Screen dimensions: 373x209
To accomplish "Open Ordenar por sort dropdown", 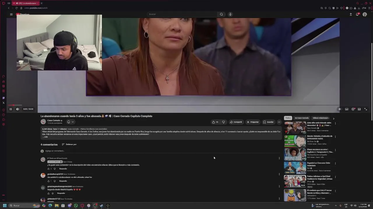I will 69,145.
